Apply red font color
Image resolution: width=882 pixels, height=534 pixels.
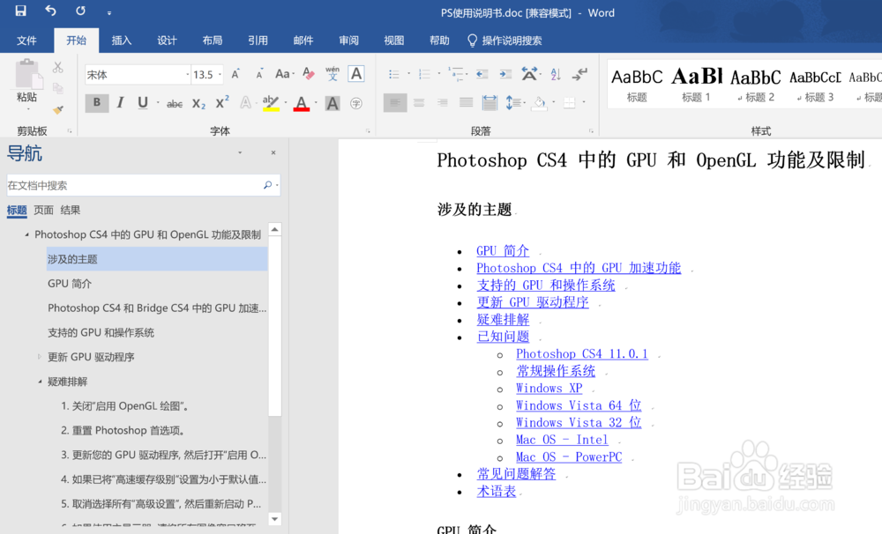302,103
